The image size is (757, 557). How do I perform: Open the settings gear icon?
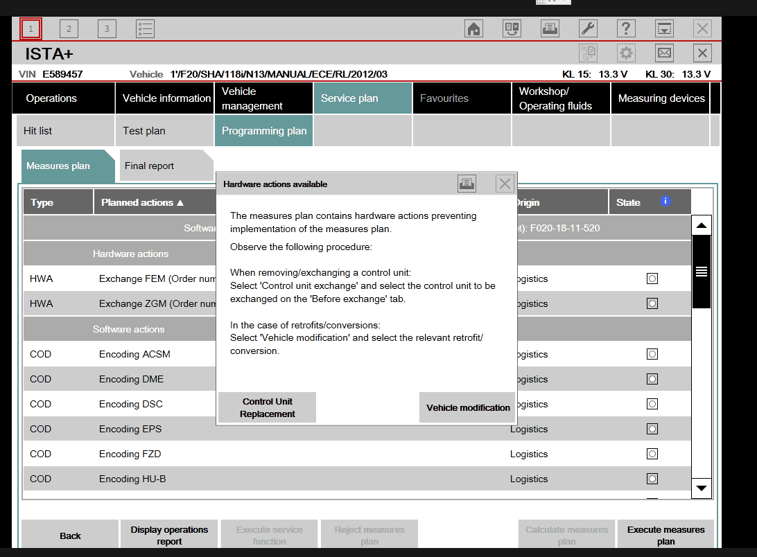pyautogui.click(x=626, y=53)
